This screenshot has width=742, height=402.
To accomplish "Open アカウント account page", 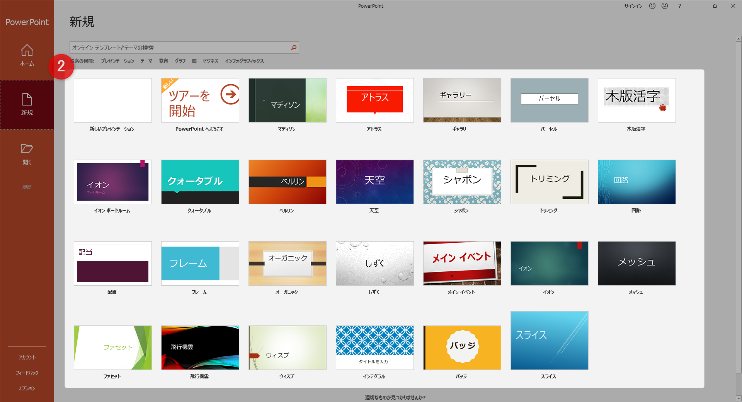I will coord(27,358).
